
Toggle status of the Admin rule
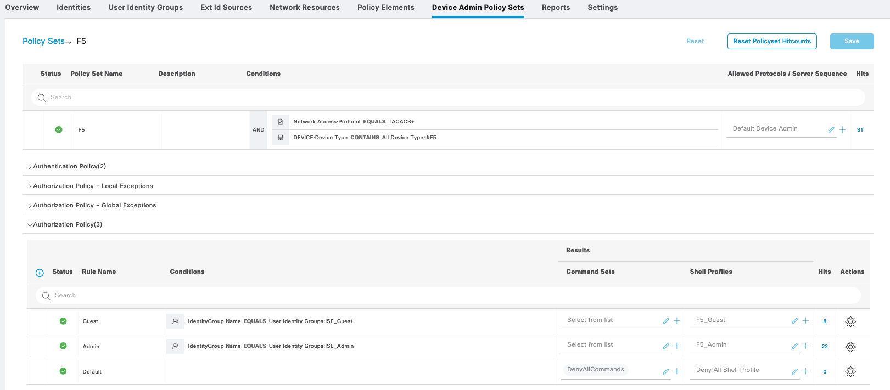click(x=63, y=346)
